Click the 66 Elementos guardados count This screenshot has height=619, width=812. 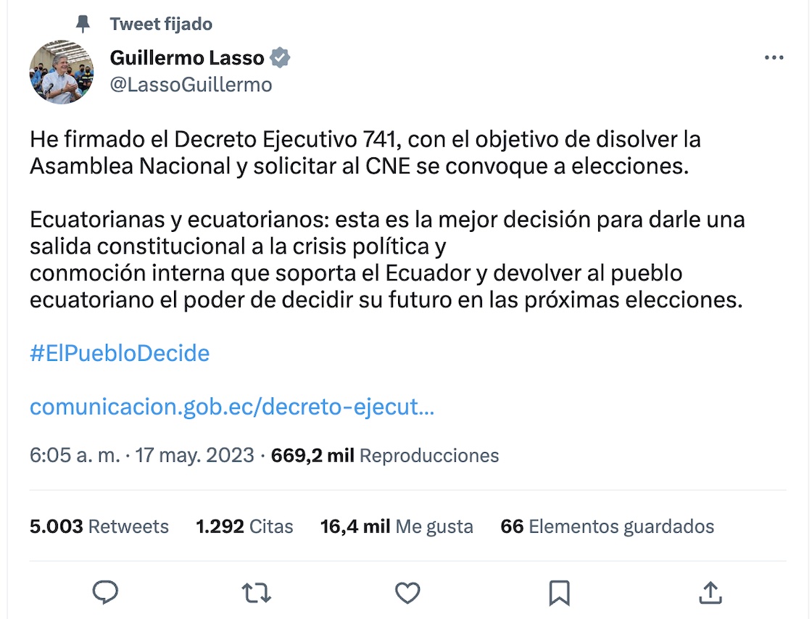tap(607, 526)
